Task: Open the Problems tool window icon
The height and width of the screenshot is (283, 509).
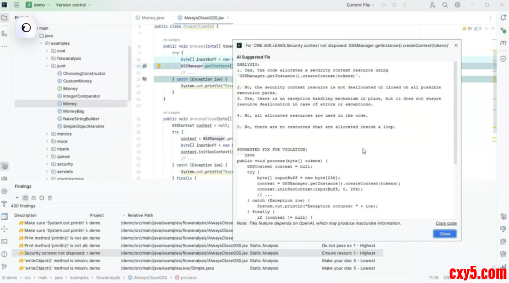Action: pyautogui.click(x=5, y=254)
